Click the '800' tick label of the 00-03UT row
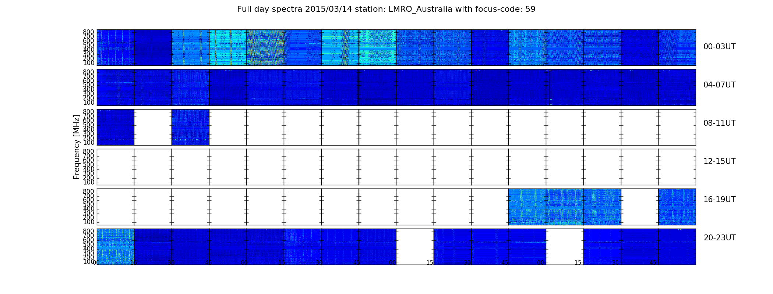The width and height of the screenshot is (773, 294). (x=89, y=32)
